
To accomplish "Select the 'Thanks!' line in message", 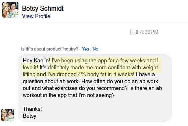I will (x=32, y=109).
